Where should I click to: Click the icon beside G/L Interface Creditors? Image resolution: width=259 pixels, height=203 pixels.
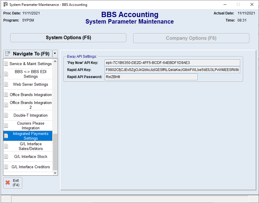pos(6,167)
